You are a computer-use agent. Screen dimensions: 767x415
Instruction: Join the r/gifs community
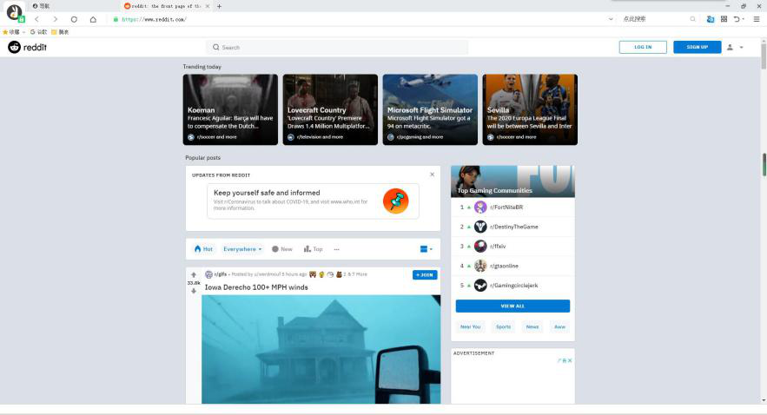click(425, 275)
